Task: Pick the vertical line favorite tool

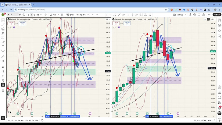Action: point(128,15)
